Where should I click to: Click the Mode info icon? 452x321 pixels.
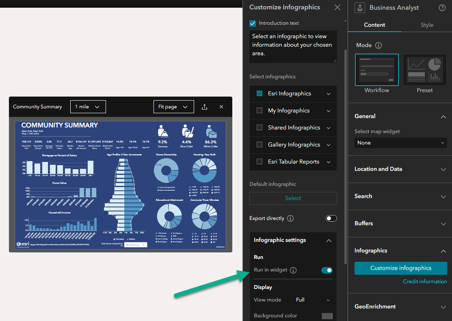pos(378,45)
